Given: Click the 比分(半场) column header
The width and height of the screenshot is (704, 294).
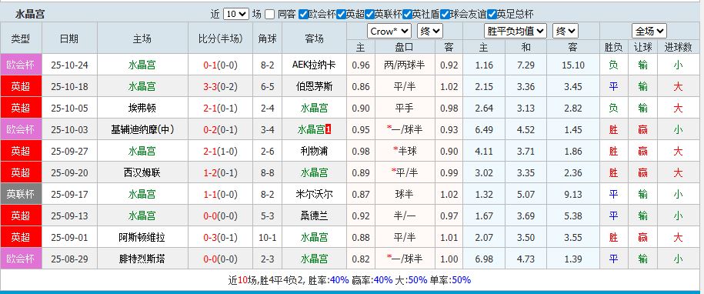Looking at the screenshot, I should [x=221, y=38].
